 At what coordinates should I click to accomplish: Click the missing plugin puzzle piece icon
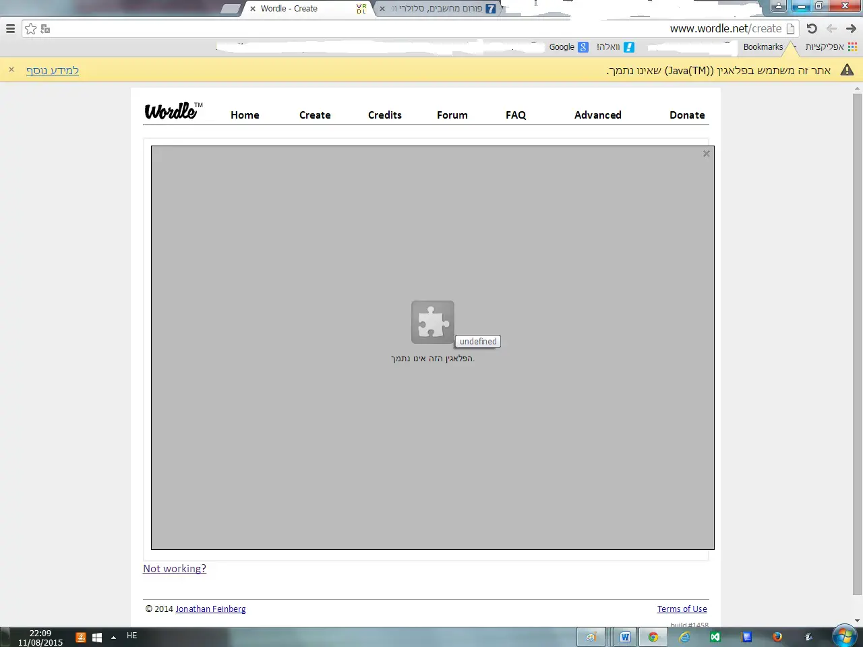point(433,322)
